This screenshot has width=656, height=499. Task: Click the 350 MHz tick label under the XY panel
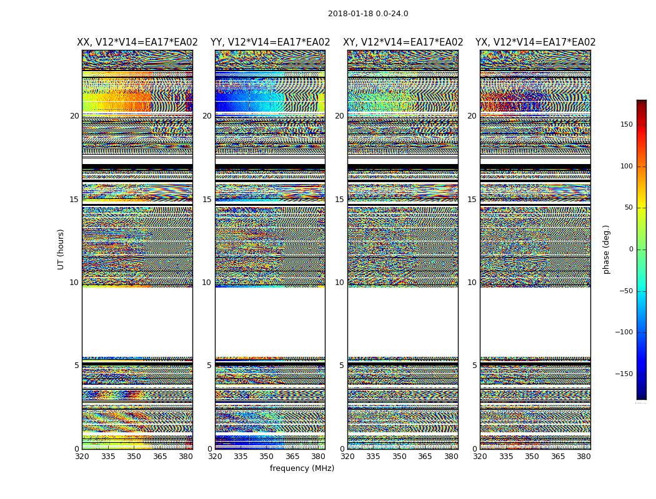pyautogui.click(x=400, y=457)
